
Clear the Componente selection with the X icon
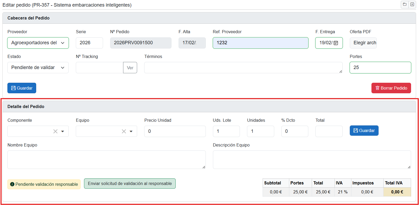[x=55, y=131]
